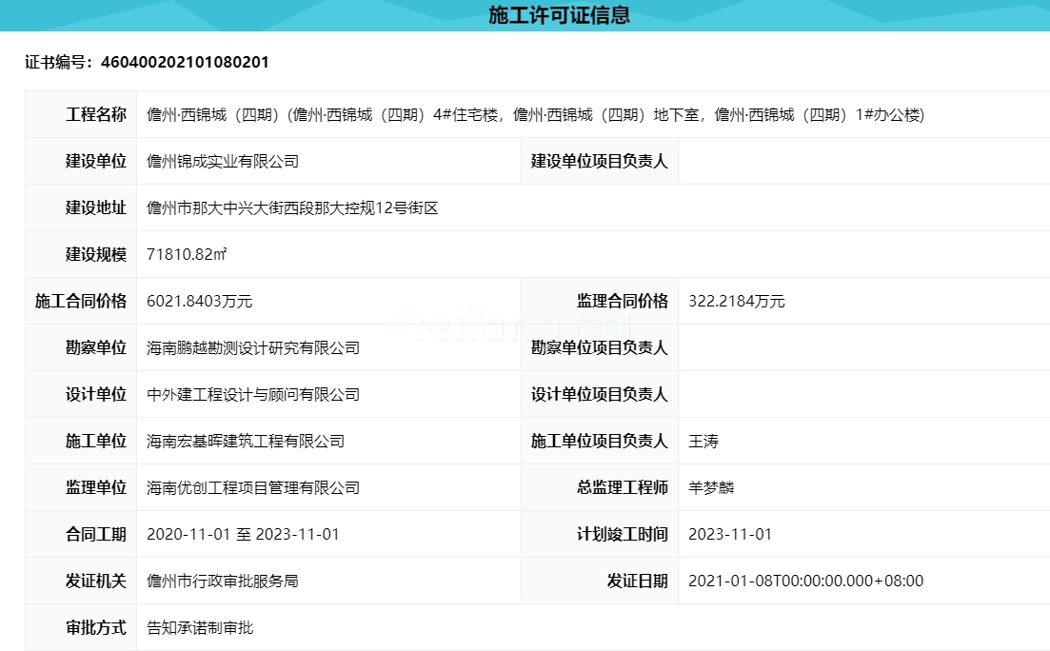This screenshot has width=1050, height=651.
Task: Click the 施工合同价格 value 6021.8403万元
Action: coord(200,301)
